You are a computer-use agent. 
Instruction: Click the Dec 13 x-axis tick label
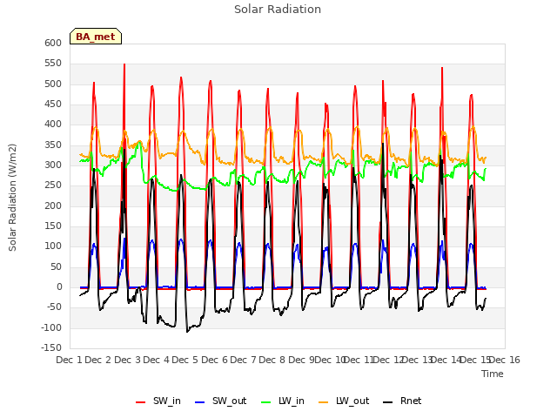(418, 360)
